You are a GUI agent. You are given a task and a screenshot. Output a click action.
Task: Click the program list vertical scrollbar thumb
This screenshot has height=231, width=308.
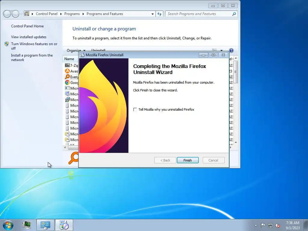236,72
